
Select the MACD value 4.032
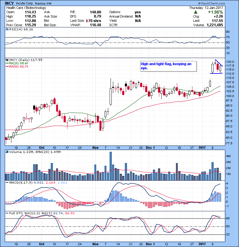tap(39, 183)
